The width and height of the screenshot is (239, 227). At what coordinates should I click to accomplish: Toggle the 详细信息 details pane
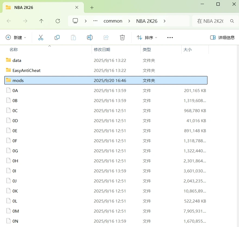pyautogui.click(x=222, y=37)
